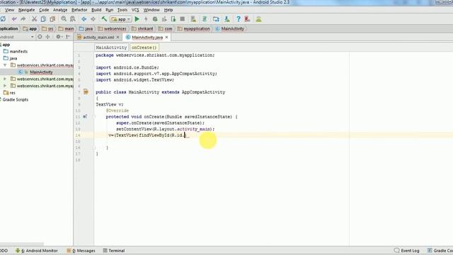This screenshot has height=255, width=453.
Task: Switch to the activity_main.xml tab
Action: [x=98, y=38]
